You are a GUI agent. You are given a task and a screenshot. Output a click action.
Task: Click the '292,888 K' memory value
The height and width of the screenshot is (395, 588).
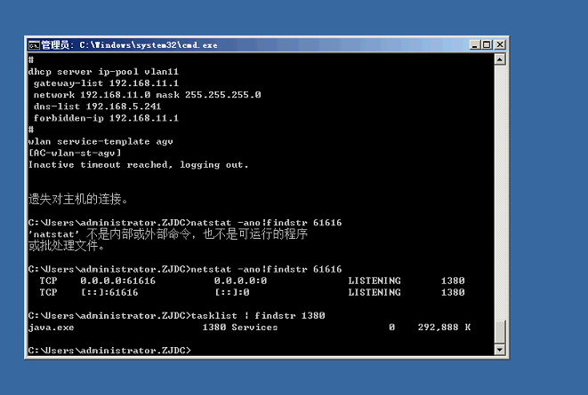click(444, 328)
